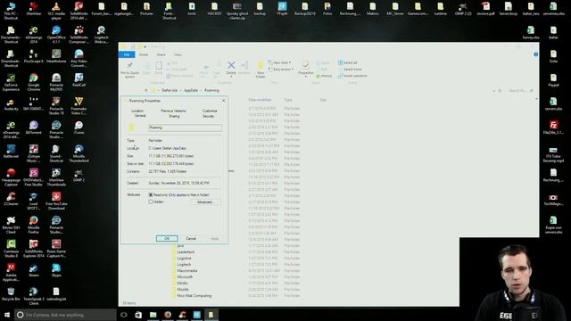571x321 pixels.
Task: Click the Advanced attributes button
Action: tap(204, 202)
